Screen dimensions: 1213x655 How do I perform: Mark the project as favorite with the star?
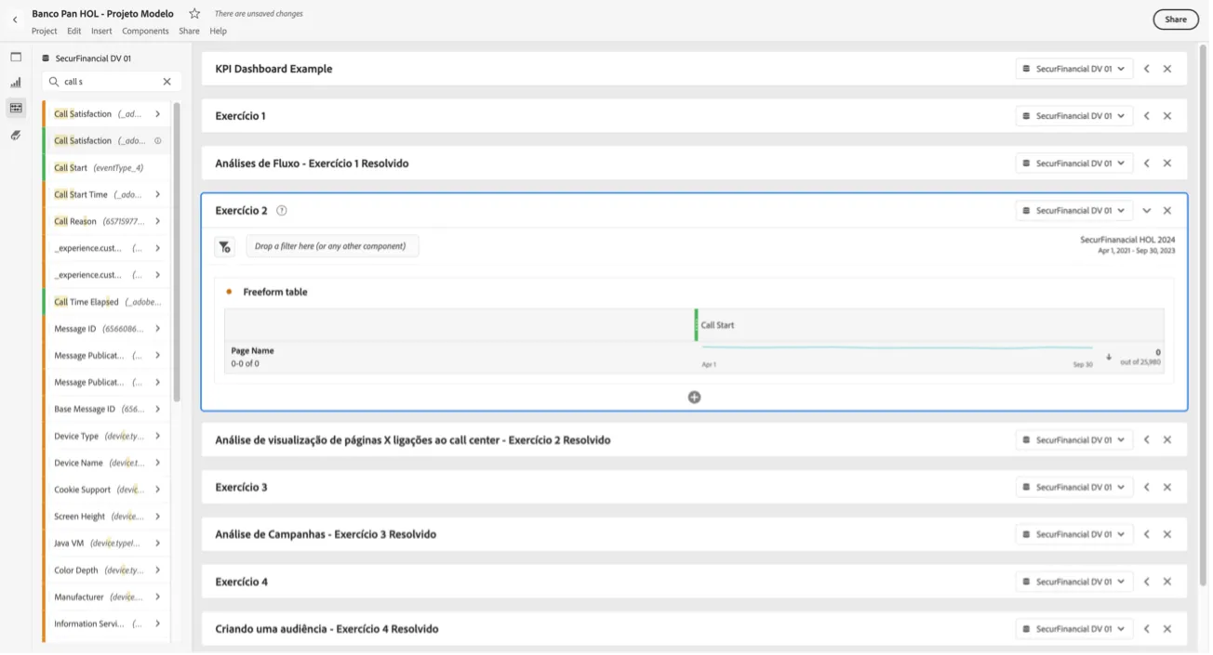(x=194, y=14)
